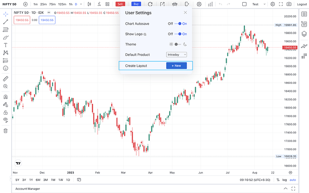Open the Test layout name dropdown
Image resolution: width=309 pixels, height=193 pixels.
pos(259,4)
